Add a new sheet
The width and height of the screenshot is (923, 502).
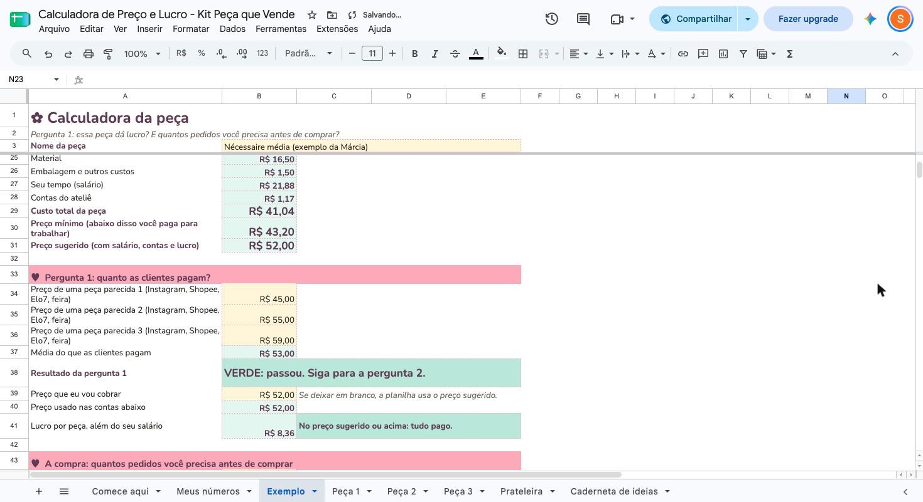tap(39, 491)
